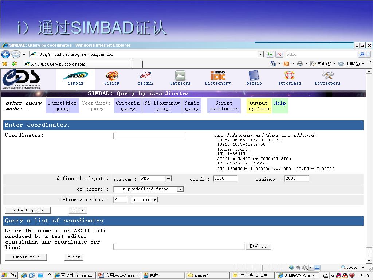
Task: Click the epoch 2000 input field
Action: [225, 179]
